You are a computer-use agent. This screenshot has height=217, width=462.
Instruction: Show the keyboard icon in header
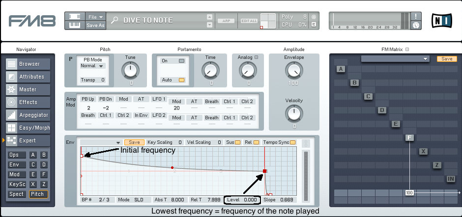click(75, 26)
